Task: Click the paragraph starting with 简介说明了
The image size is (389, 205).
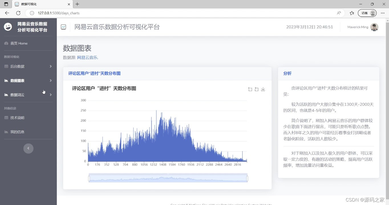Action: [x=329, y=130]
